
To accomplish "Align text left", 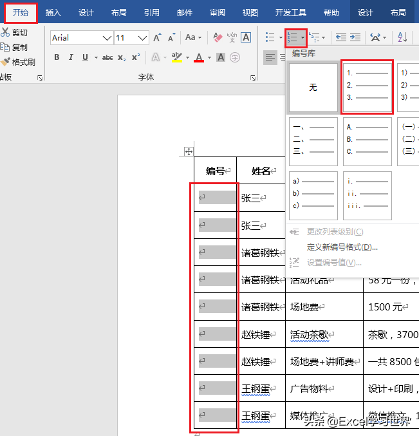I will pos(270,57).
